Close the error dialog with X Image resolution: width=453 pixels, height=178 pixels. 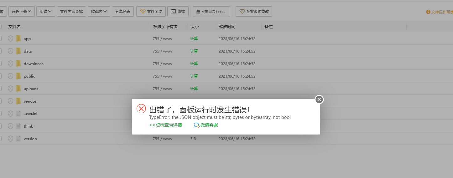click(x=319, y=99)
